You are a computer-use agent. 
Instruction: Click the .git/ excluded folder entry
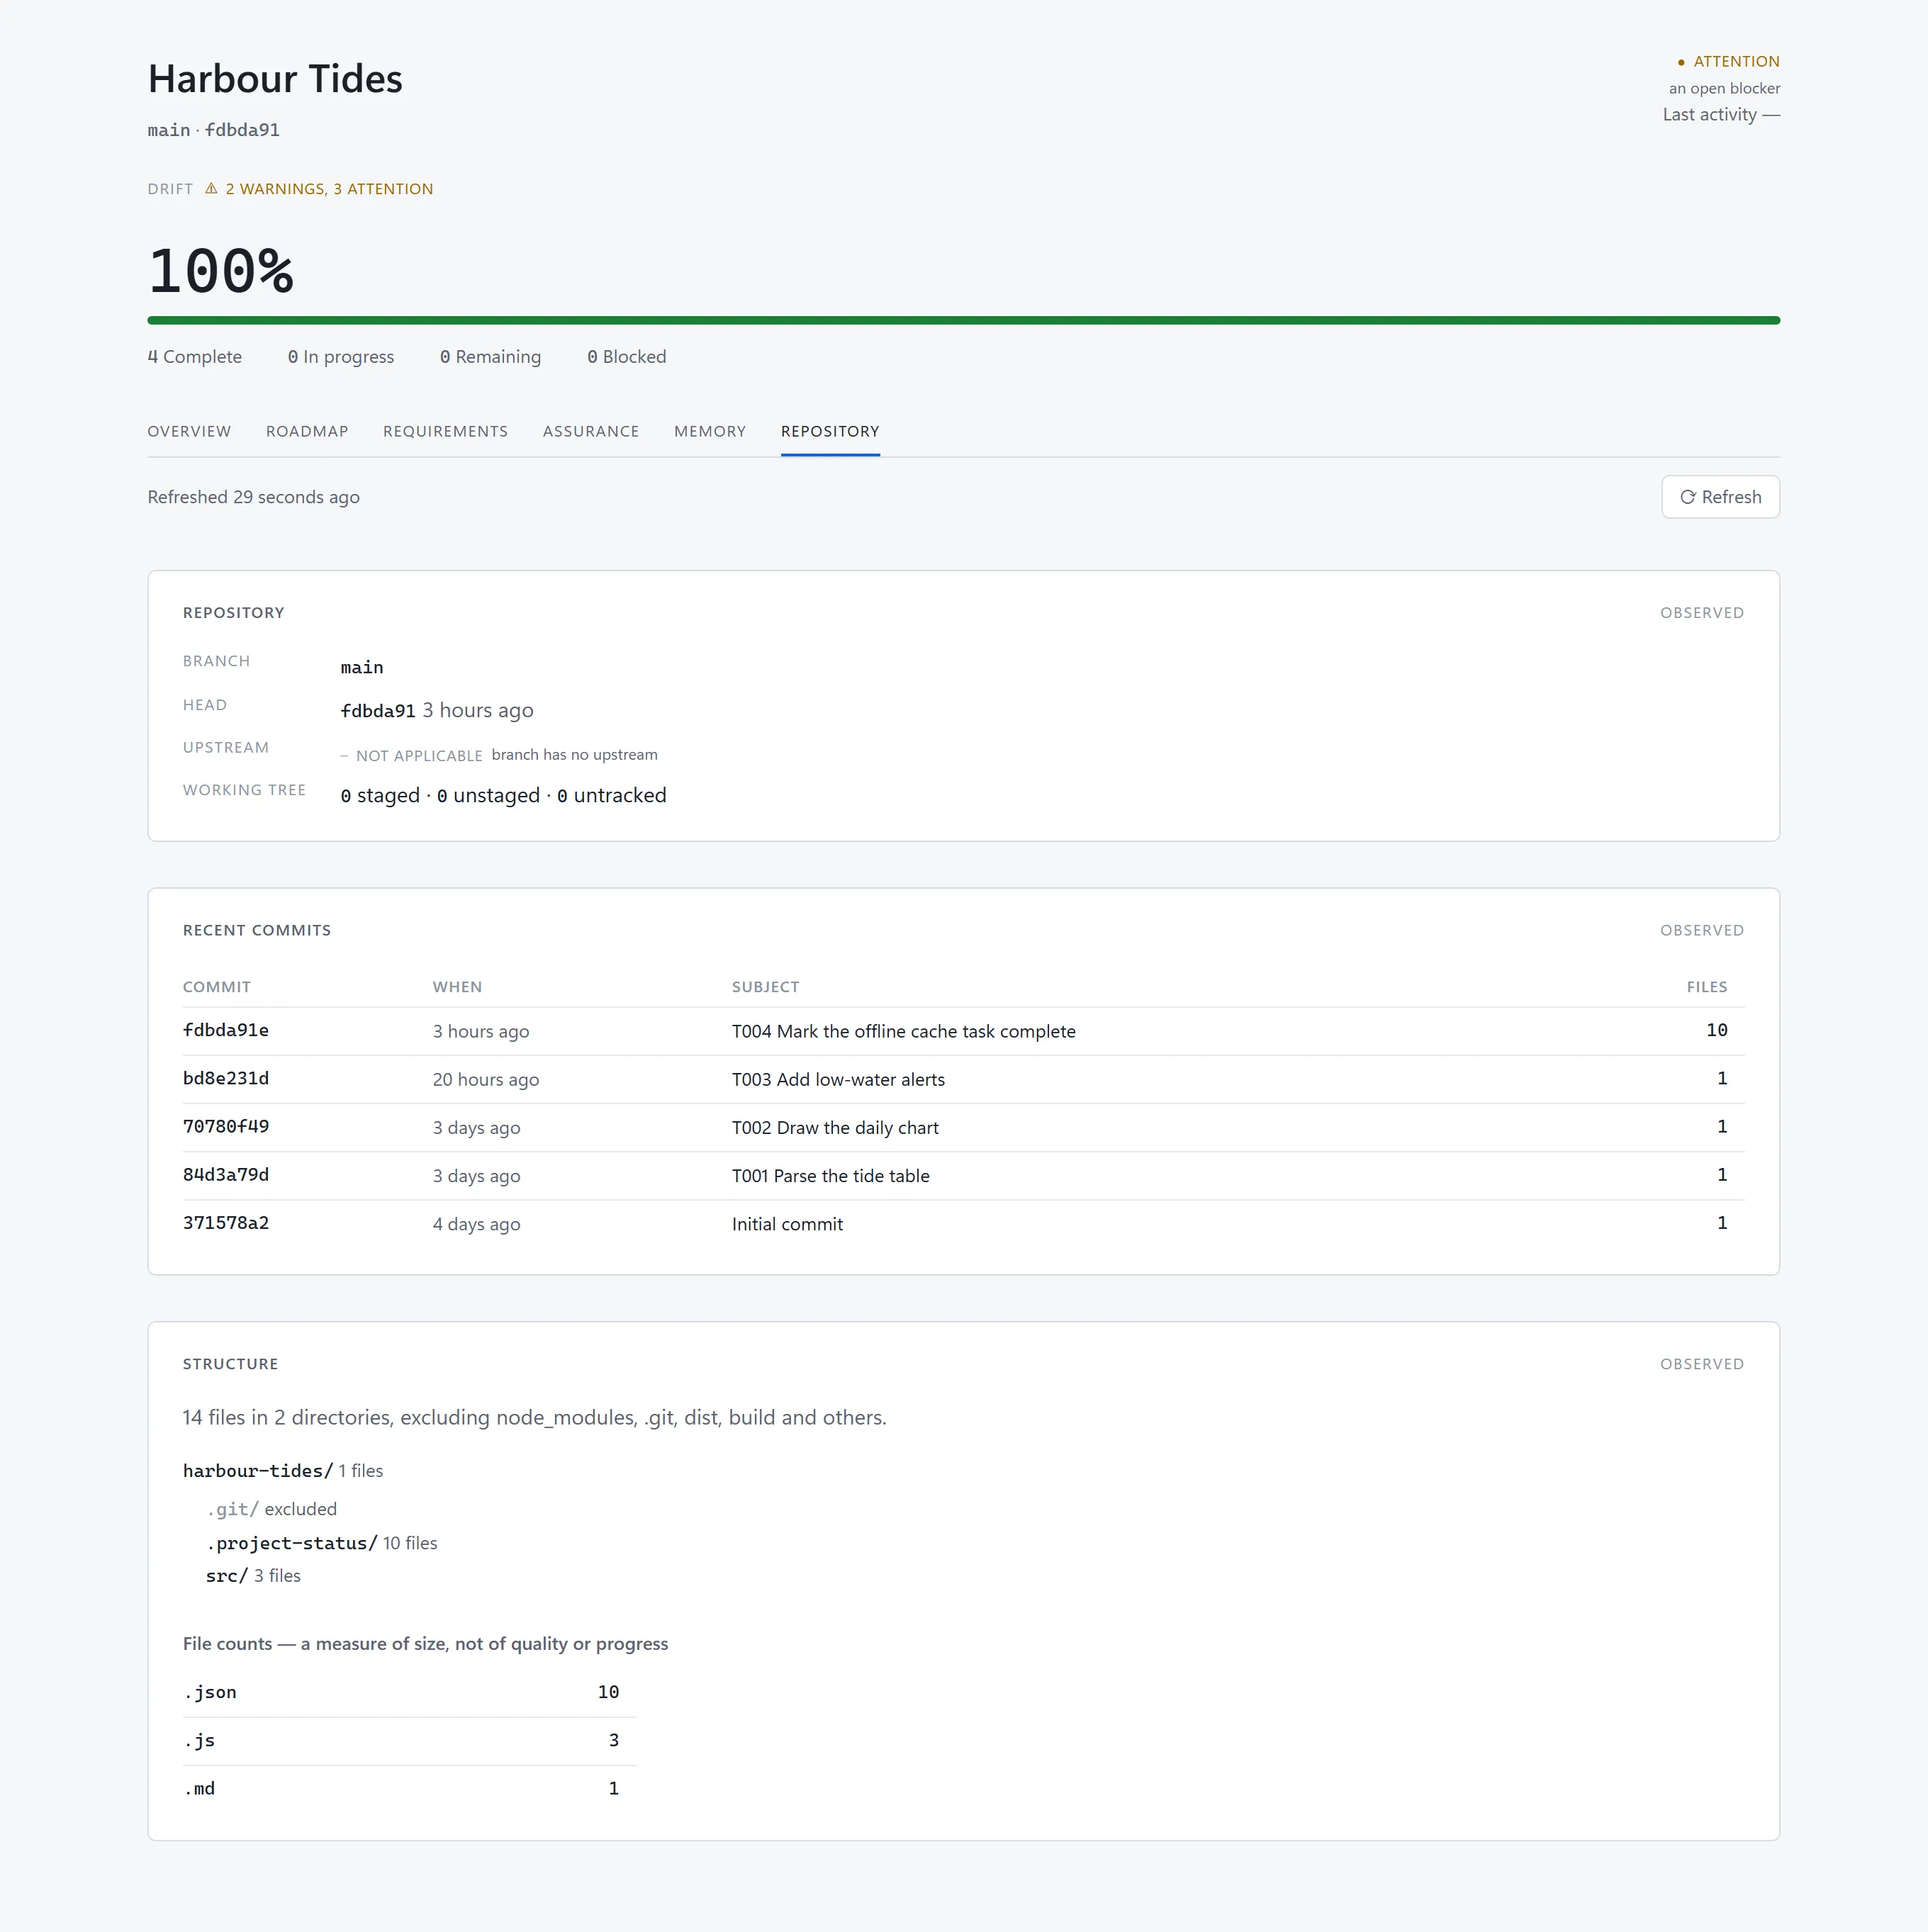[271, 1508]
